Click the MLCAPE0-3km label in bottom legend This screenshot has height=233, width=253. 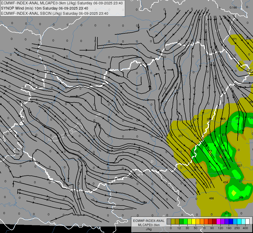click(x=149, y=225)
